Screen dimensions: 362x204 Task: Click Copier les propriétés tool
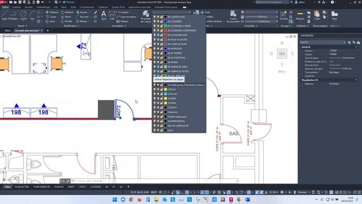coord(233,16)
